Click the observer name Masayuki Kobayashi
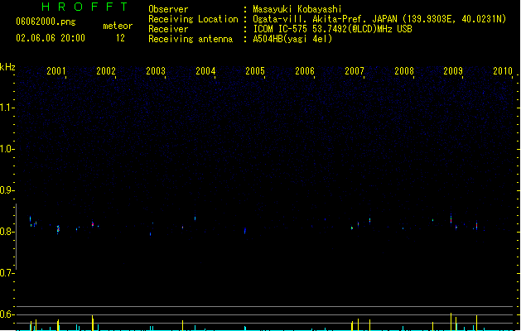The image size is (521, 331). (297, 9)
